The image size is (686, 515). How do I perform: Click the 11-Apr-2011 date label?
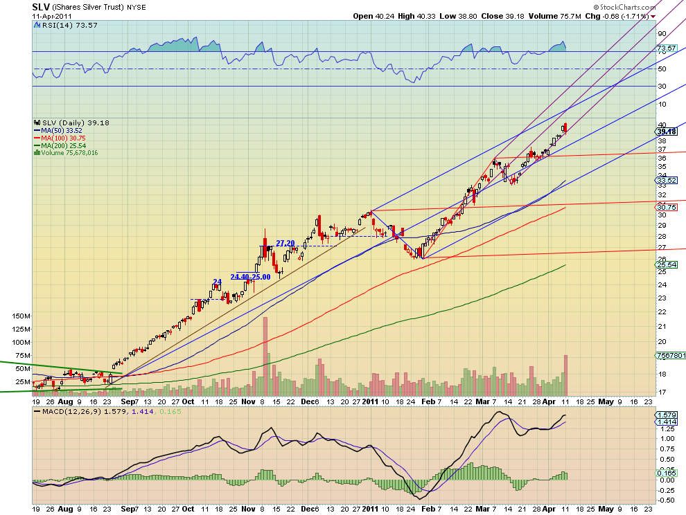52,16
